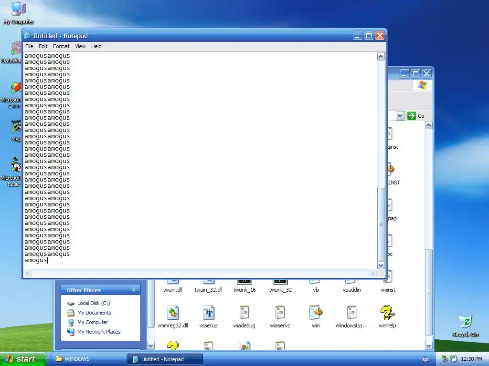Open Local Disk (C:) link
This screenshot has height=366, width=489.
coord(94,303)
